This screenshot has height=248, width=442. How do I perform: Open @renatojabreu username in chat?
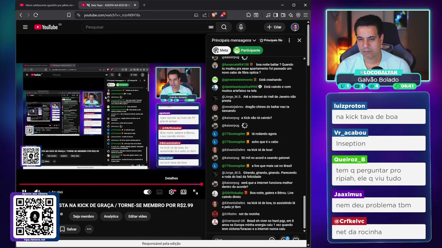coord(232,107)
